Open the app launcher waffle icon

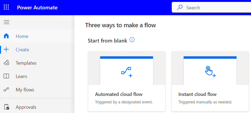click(x=6, y=7)
